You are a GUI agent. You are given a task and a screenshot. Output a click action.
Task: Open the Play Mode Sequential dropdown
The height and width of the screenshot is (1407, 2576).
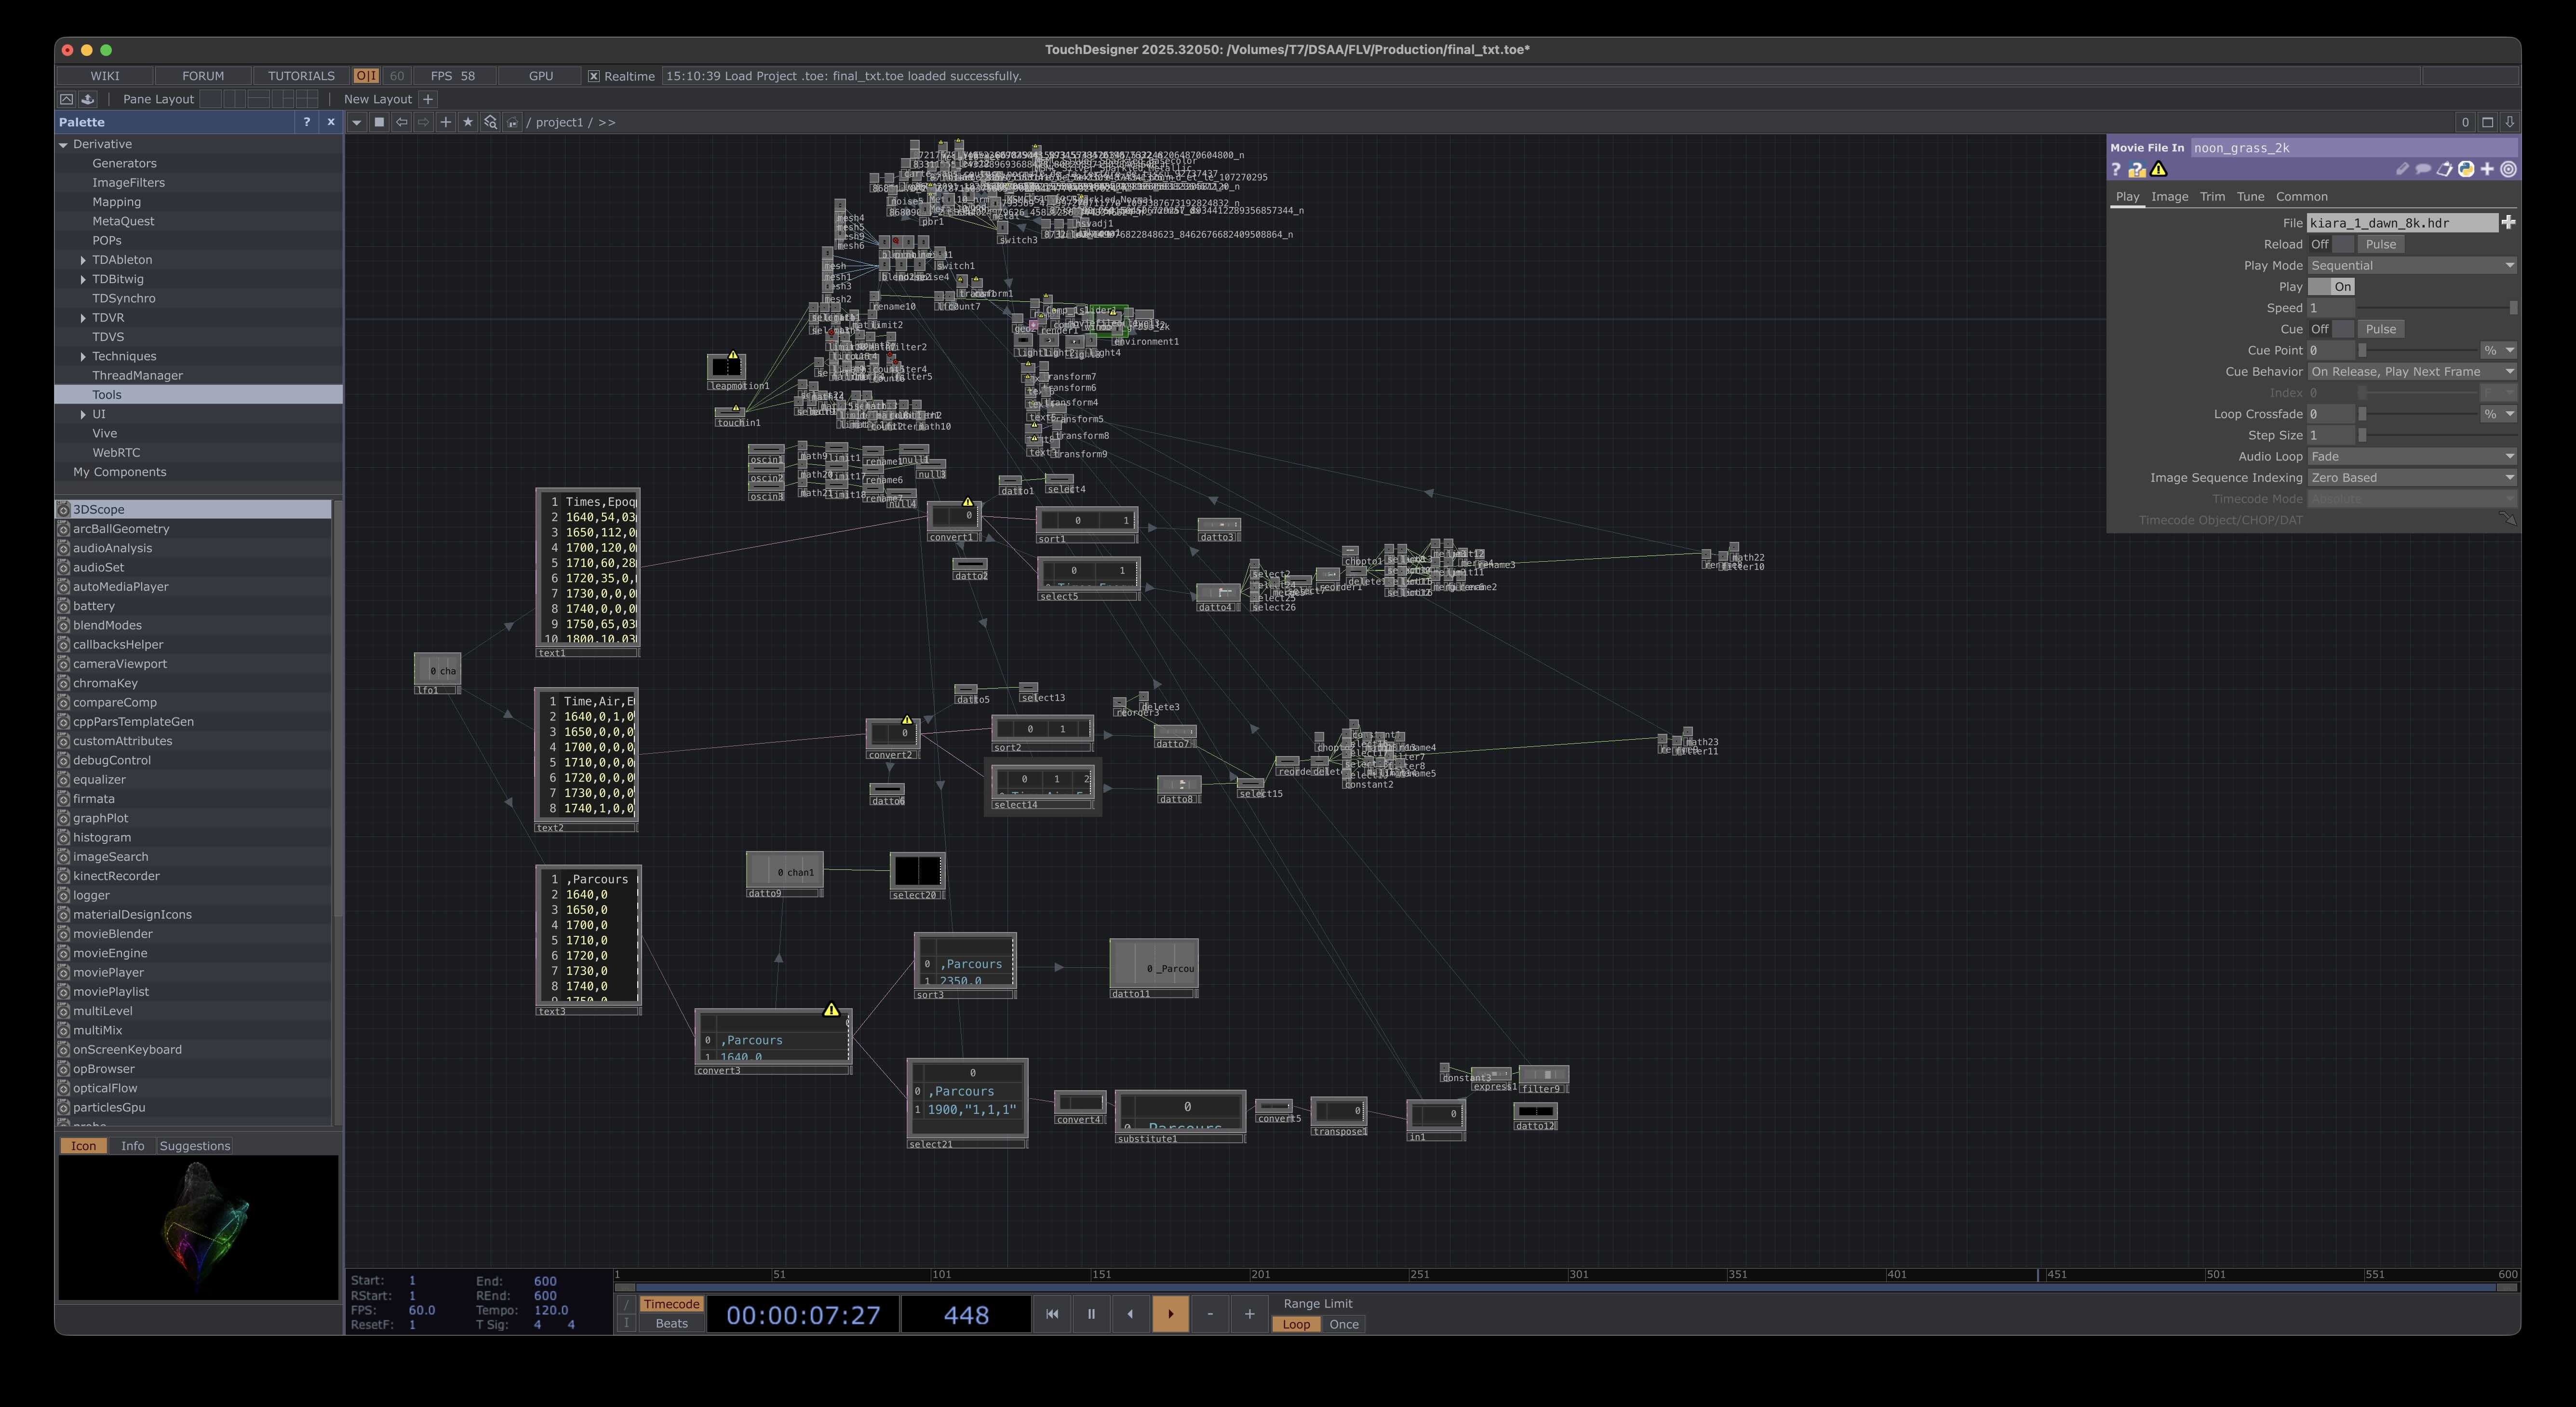[x=2412, y=266]
